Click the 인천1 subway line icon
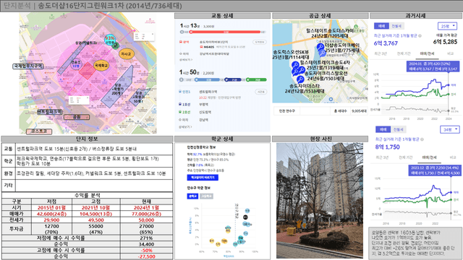 tap(180, 92)
